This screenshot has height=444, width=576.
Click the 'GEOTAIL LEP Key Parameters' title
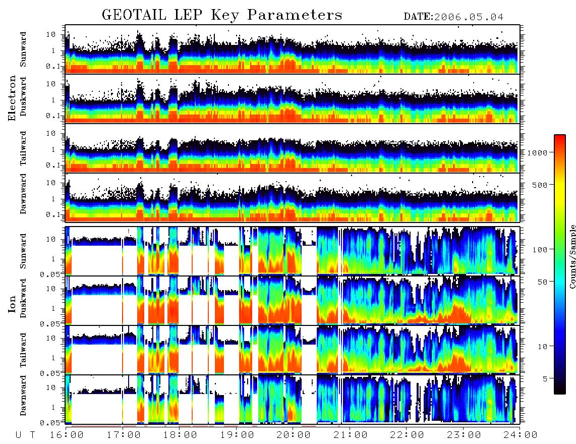(222, 16)
